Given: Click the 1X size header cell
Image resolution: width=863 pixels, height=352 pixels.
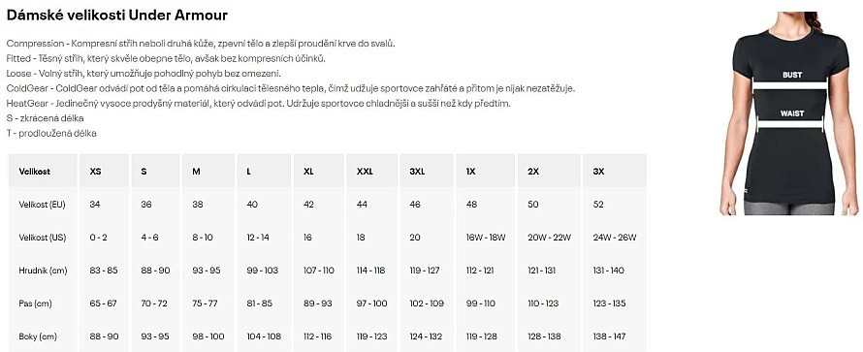Looking at the screenshot, I should tap(484, 171).
